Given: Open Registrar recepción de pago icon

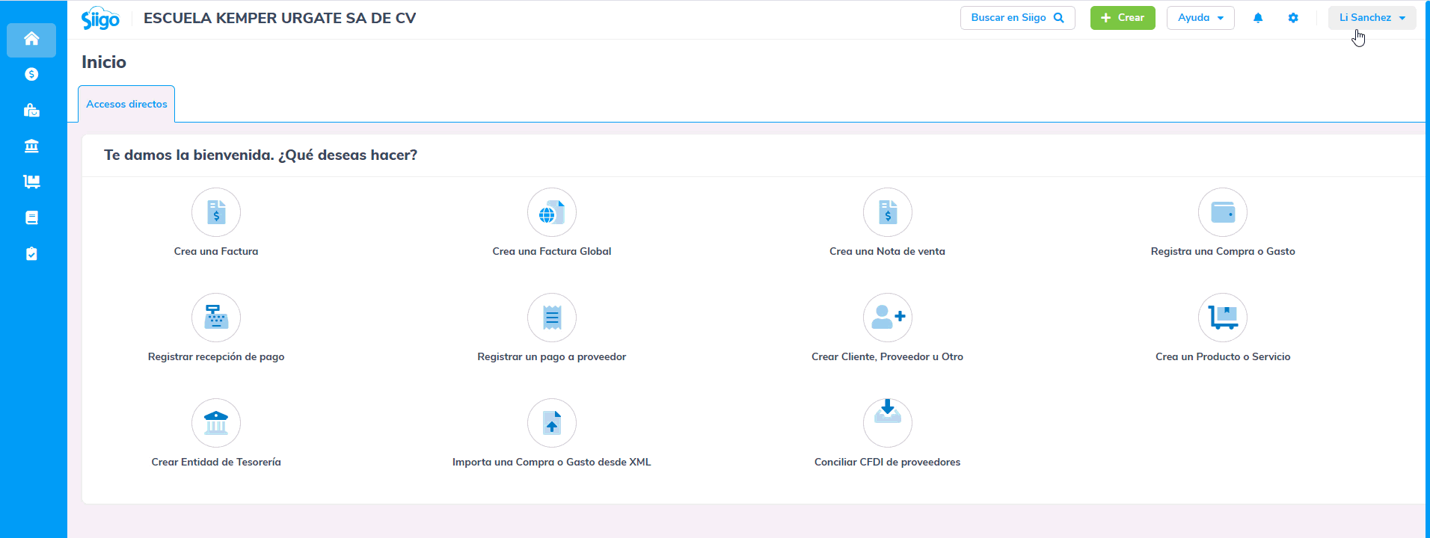Looking at the screenshot, I should click(x=216, y=318).
